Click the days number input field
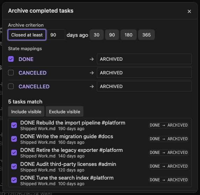 pos(56,35)
